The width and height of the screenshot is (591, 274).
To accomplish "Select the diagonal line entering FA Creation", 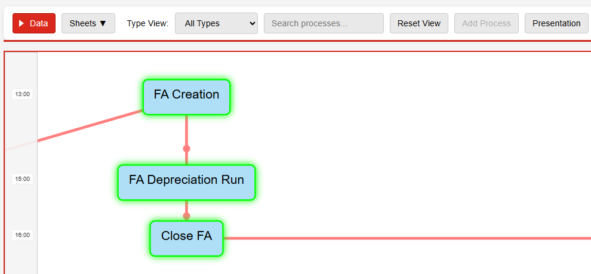I will tap(90, 126).
